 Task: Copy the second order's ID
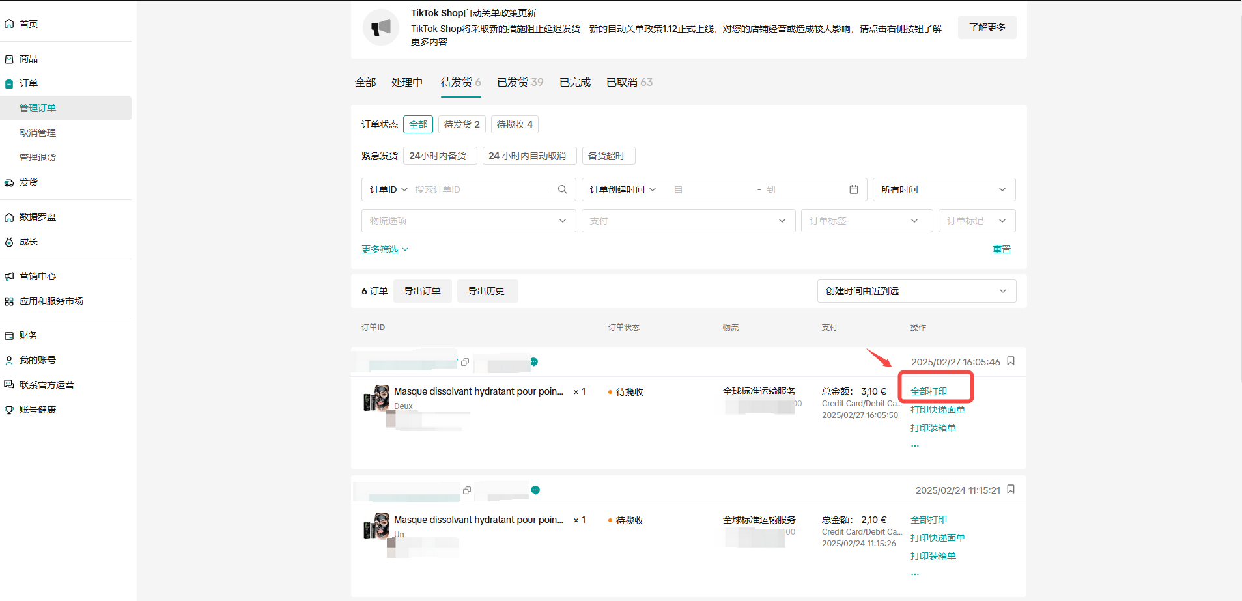466,490
